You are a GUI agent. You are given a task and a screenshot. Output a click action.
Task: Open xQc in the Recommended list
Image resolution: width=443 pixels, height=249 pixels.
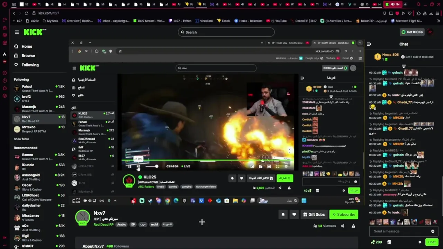39,228
